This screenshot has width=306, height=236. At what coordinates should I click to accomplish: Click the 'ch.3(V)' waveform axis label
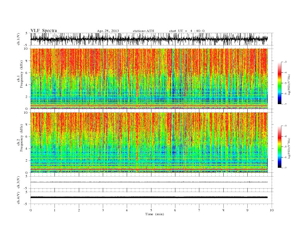click(19, 182)
